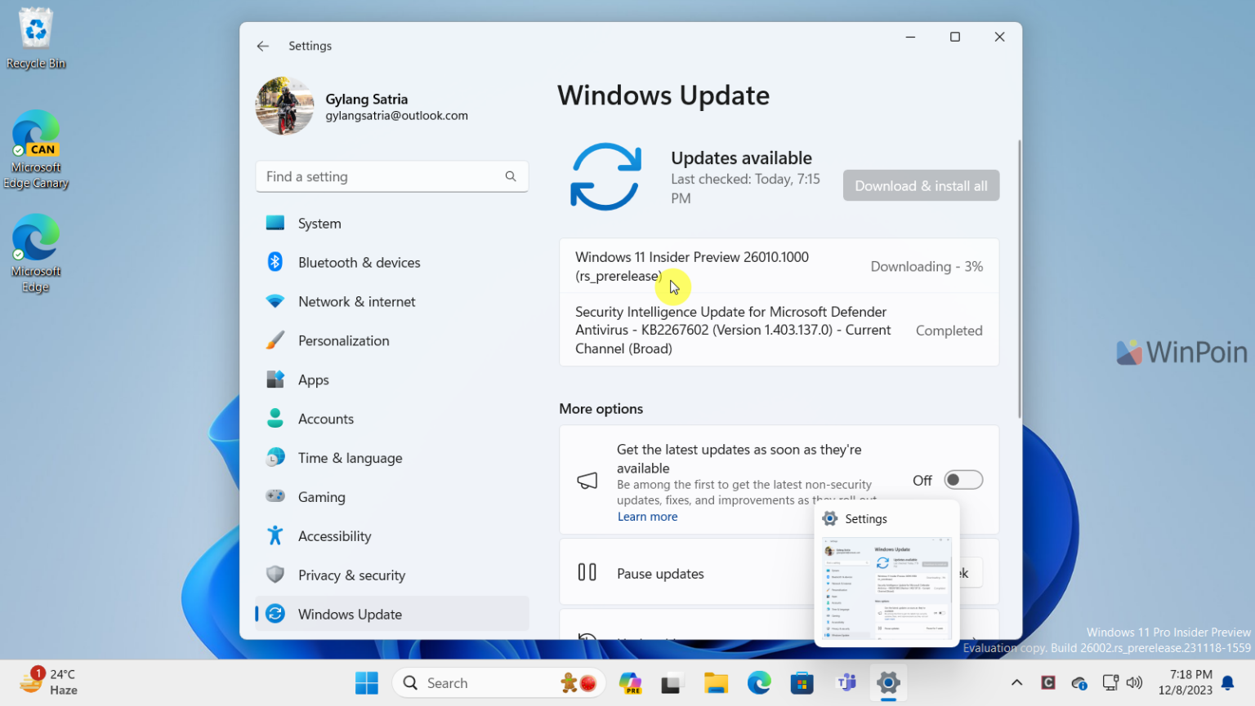Image resolution: width=1255 pixels, height=706 pixels.
Task: Go back using the Settings back arrow
Action: tap(262, 46)
